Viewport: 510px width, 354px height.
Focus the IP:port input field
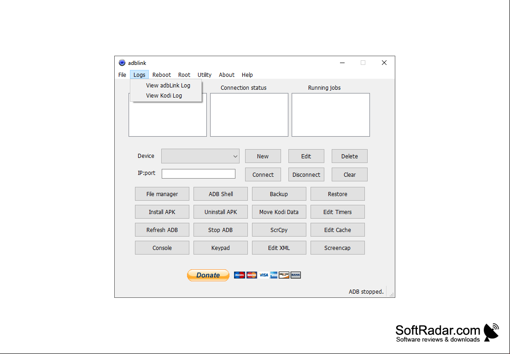199,174
